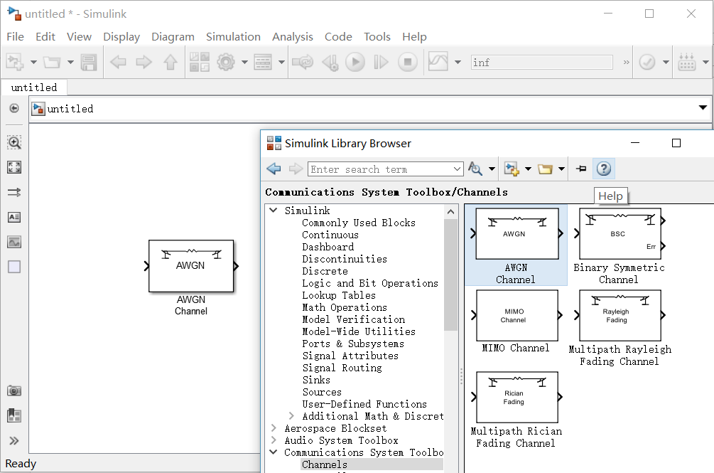Click the simulation stop time field
Viewport: 714px width, 473px height.
tap(541, 63)
